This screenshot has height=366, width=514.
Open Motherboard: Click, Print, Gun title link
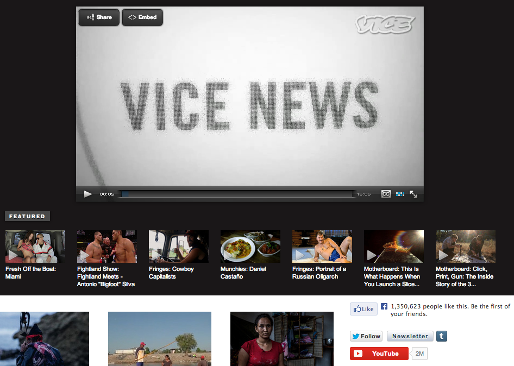(x=465, y=276)
